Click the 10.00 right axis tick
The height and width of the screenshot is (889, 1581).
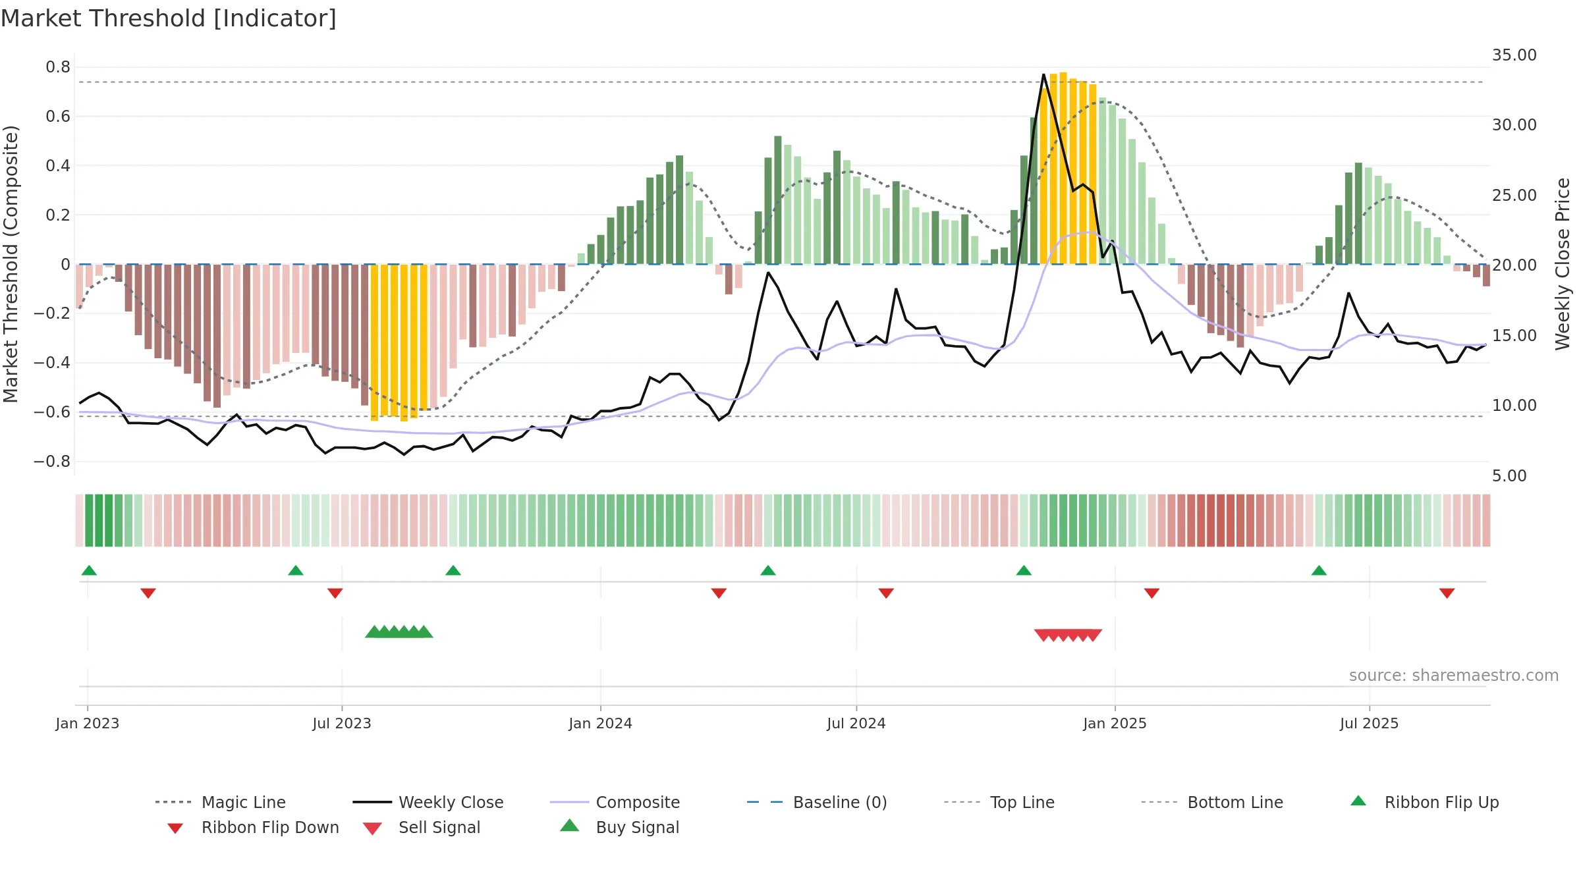coord(1514,406)
